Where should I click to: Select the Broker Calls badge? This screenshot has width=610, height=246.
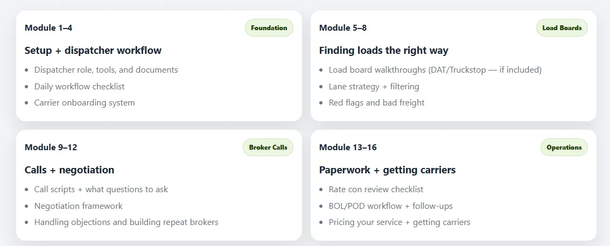(268, 147)
